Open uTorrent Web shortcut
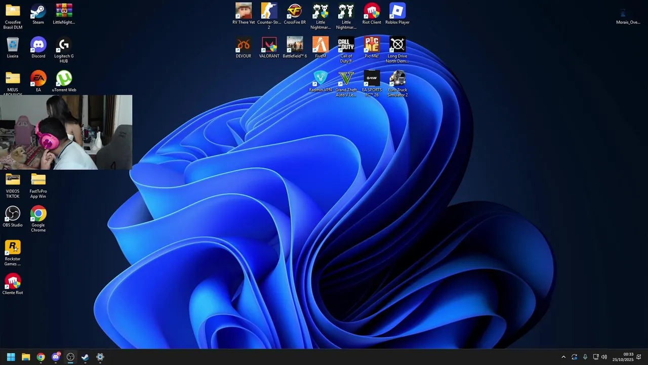This screenshot has height=365, width=648. point(64,81)
